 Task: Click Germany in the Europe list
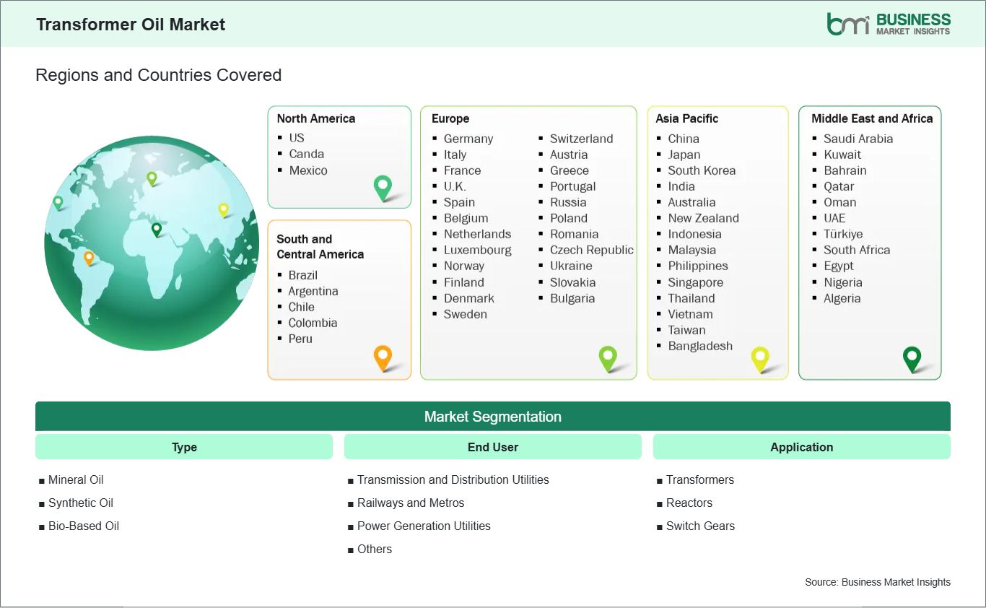pos(468,139)
